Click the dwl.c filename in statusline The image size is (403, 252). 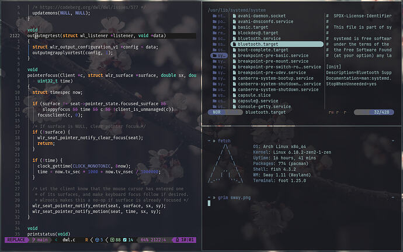pyautogui.click(x=69, y=240)
